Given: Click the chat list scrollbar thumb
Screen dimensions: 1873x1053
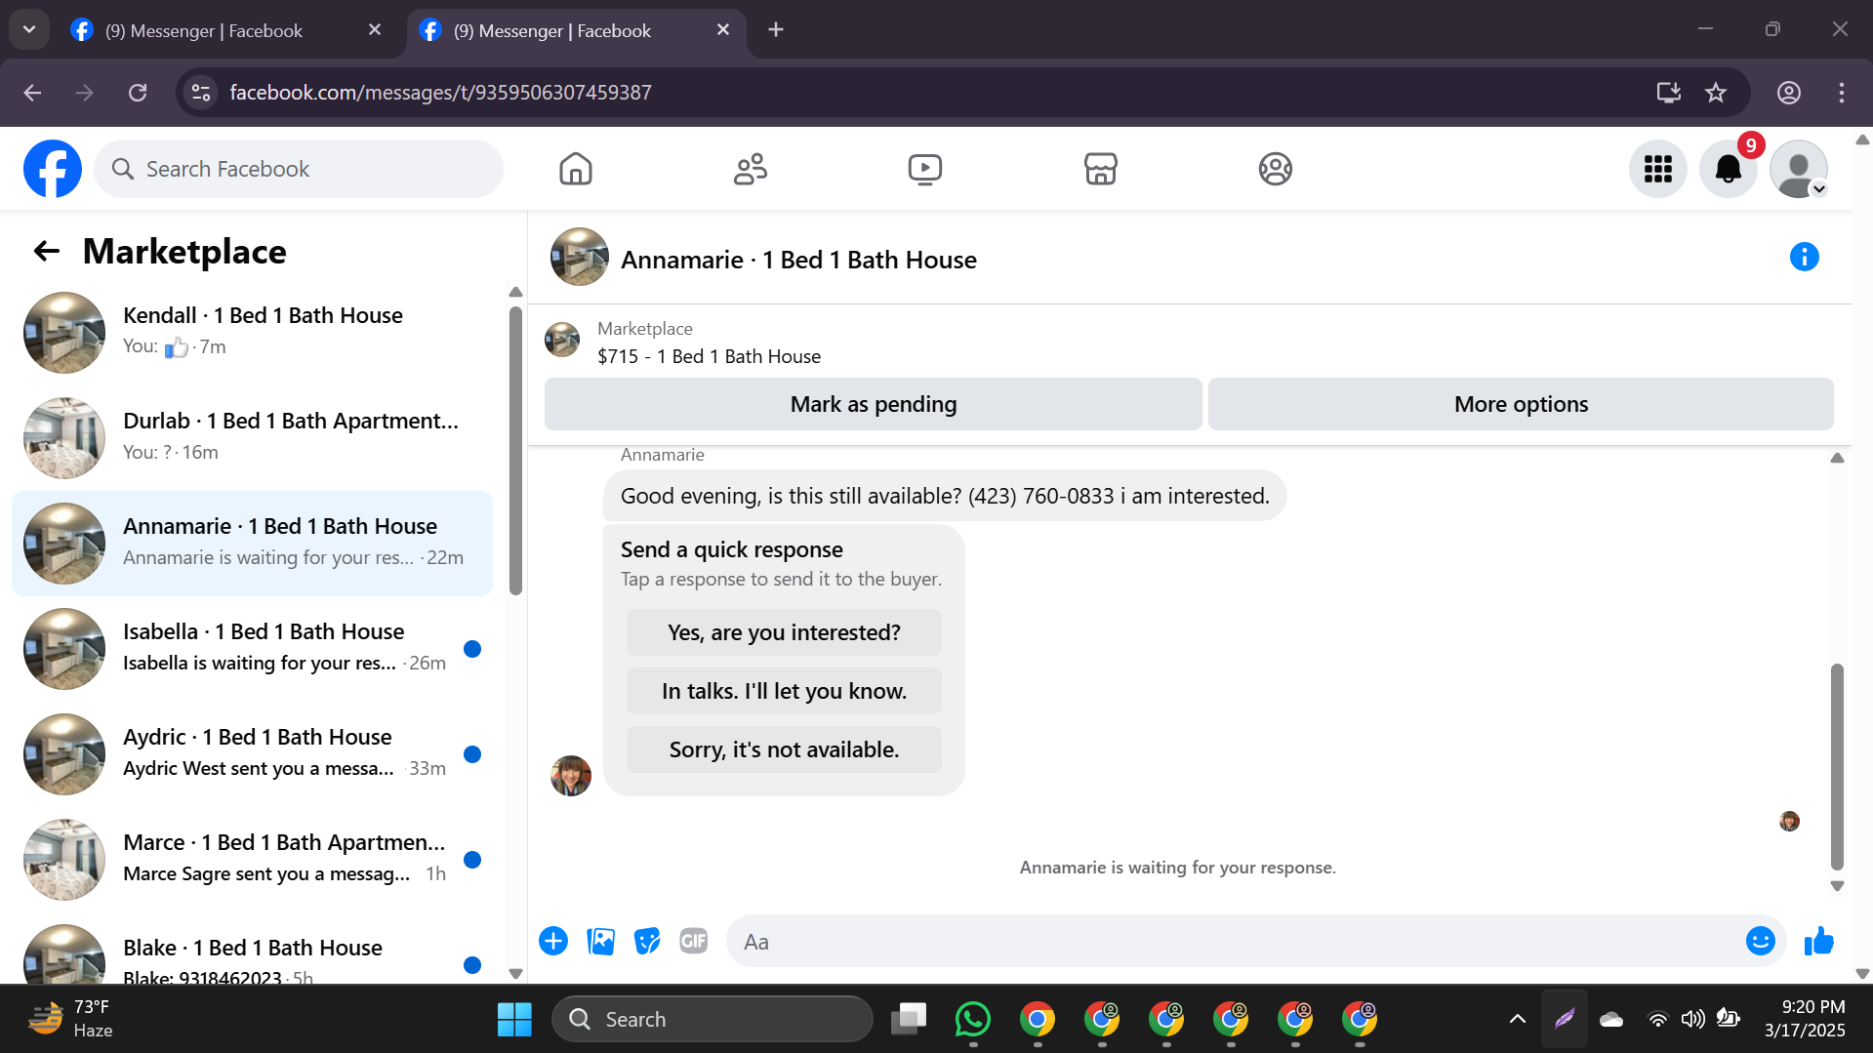Looking at the screenshot, I should pos(515,449).
